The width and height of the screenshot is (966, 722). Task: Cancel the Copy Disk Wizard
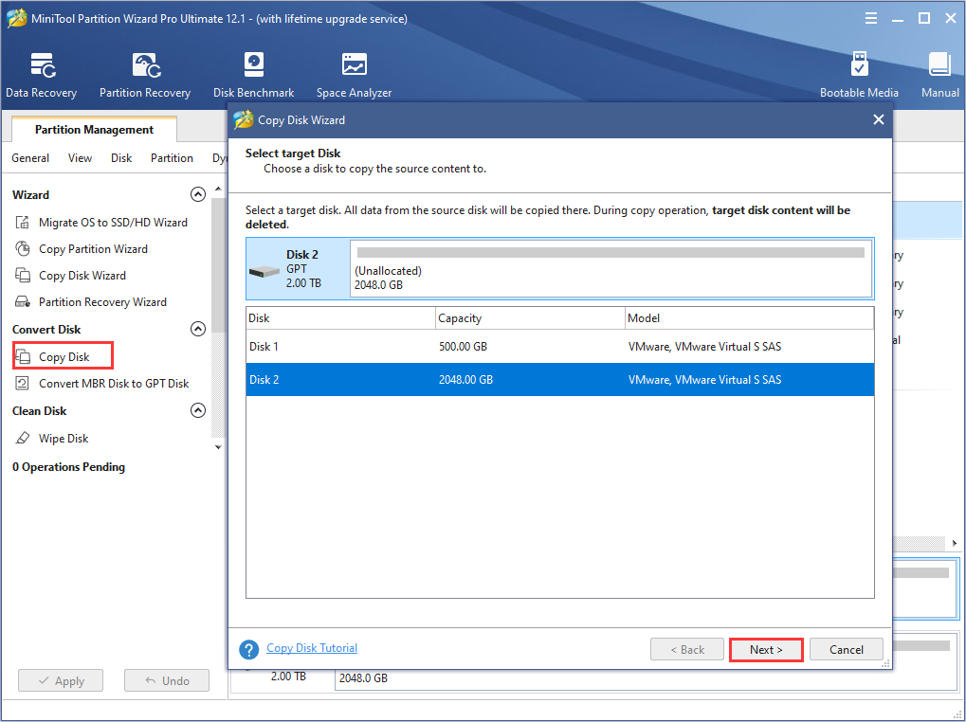point(846,649)
